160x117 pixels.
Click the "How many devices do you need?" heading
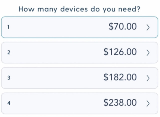click(79, 9)
